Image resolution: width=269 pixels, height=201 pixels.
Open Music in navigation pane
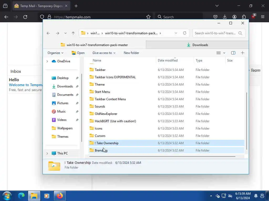[x=59, y=111]
